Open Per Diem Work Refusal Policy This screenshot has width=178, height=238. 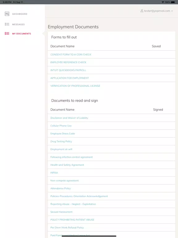[67, 228]
